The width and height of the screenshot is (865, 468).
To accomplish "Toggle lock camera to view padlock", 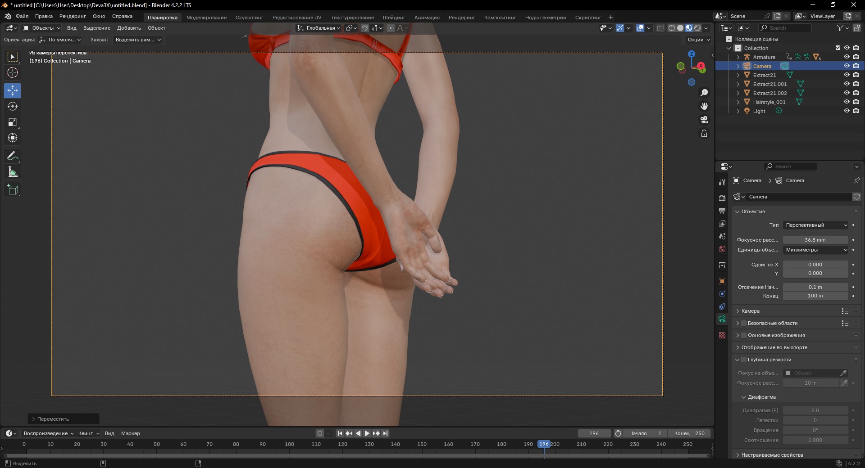I will click(x=704, y=133).
